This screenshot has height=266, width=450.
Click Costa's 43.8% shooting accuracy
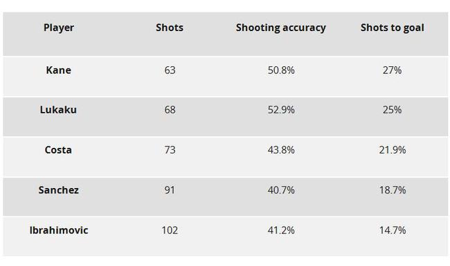pos(281,150)
